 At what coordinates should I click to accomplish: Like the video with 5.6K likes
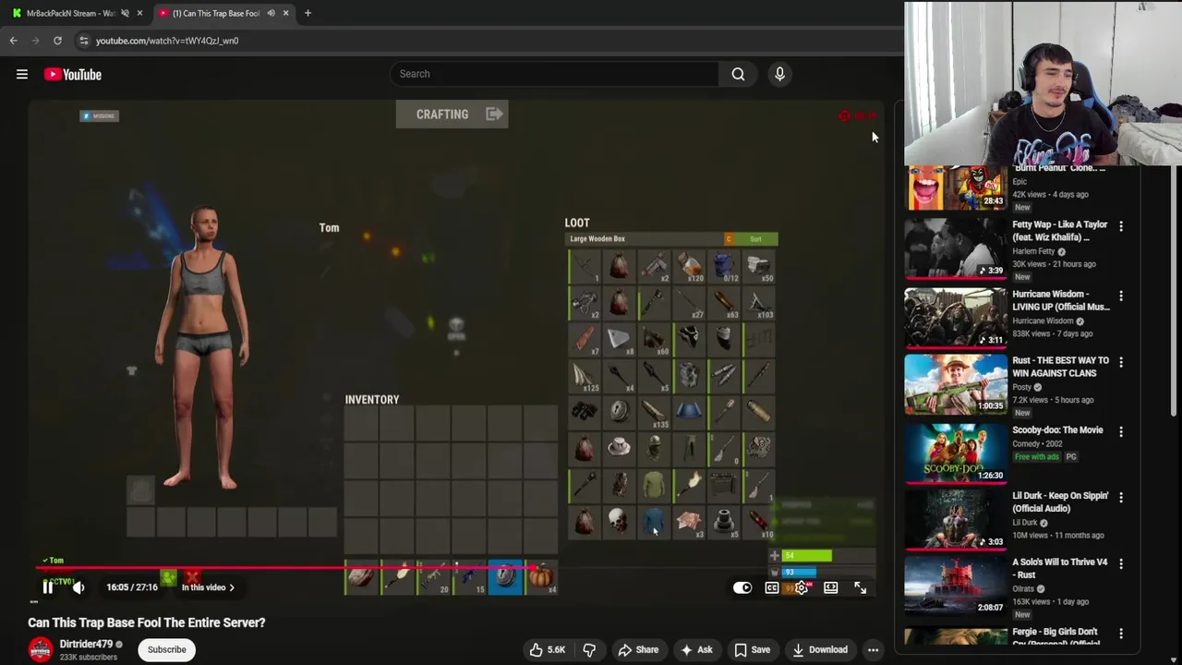tap(547, 649)
